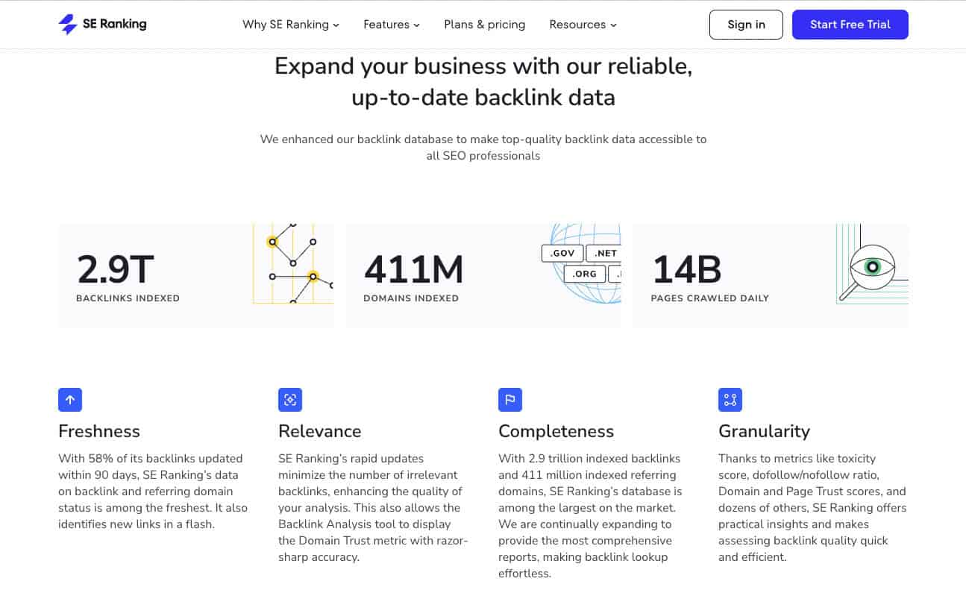966x590 pixels.
Task: Click the 2.9T backlinks indexed card
Action: (196, 276)
